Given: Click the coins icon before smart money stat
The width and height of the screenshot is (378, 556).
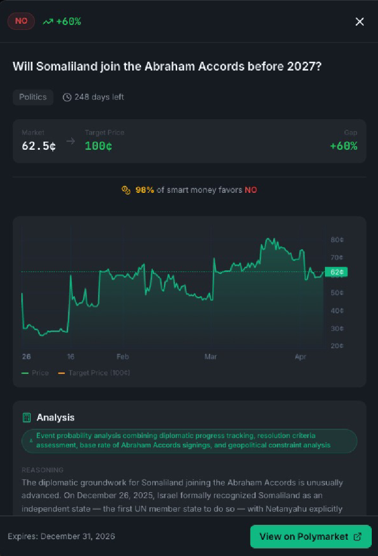Looking at the screenshot, I should [126, 190].
